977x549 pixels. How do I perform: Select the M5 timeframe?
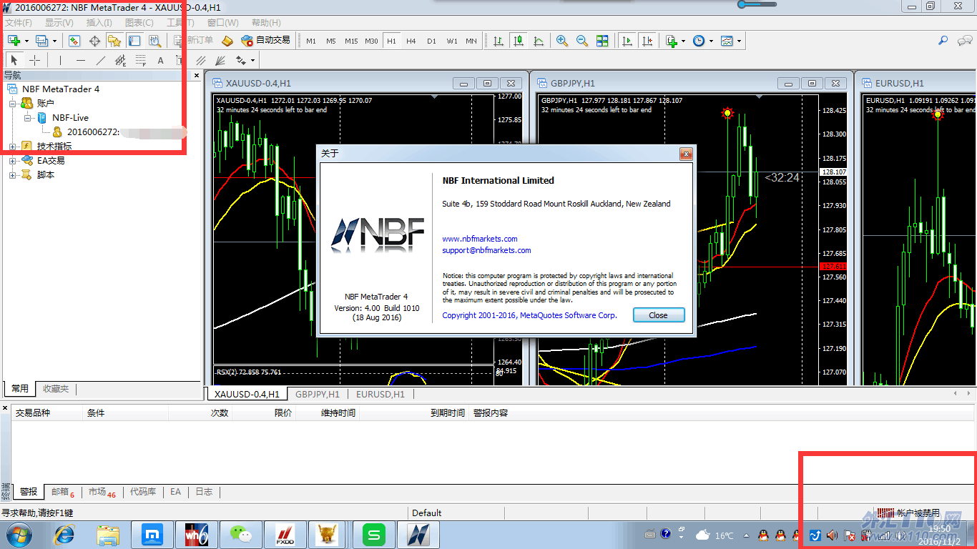[331, 41]
